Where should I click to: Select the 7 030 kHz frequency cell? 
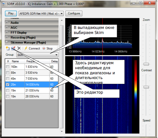tap(37, 79)
